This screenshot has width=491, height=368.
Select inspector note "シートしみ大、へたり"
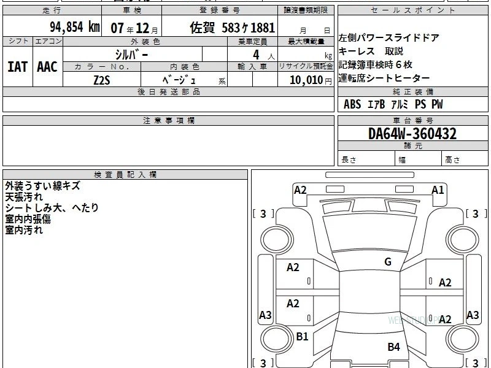coord(52,208)
